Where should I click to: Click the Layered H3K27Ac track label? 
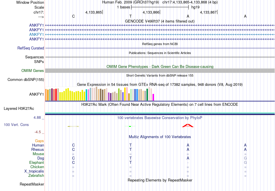19,109
